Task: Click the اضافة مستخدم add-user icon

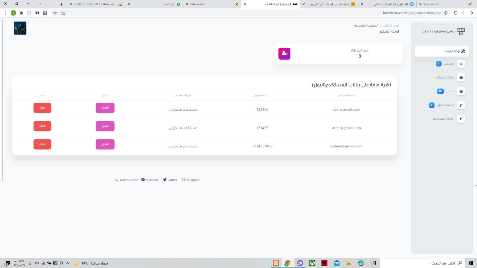Action: pos(461,119)
